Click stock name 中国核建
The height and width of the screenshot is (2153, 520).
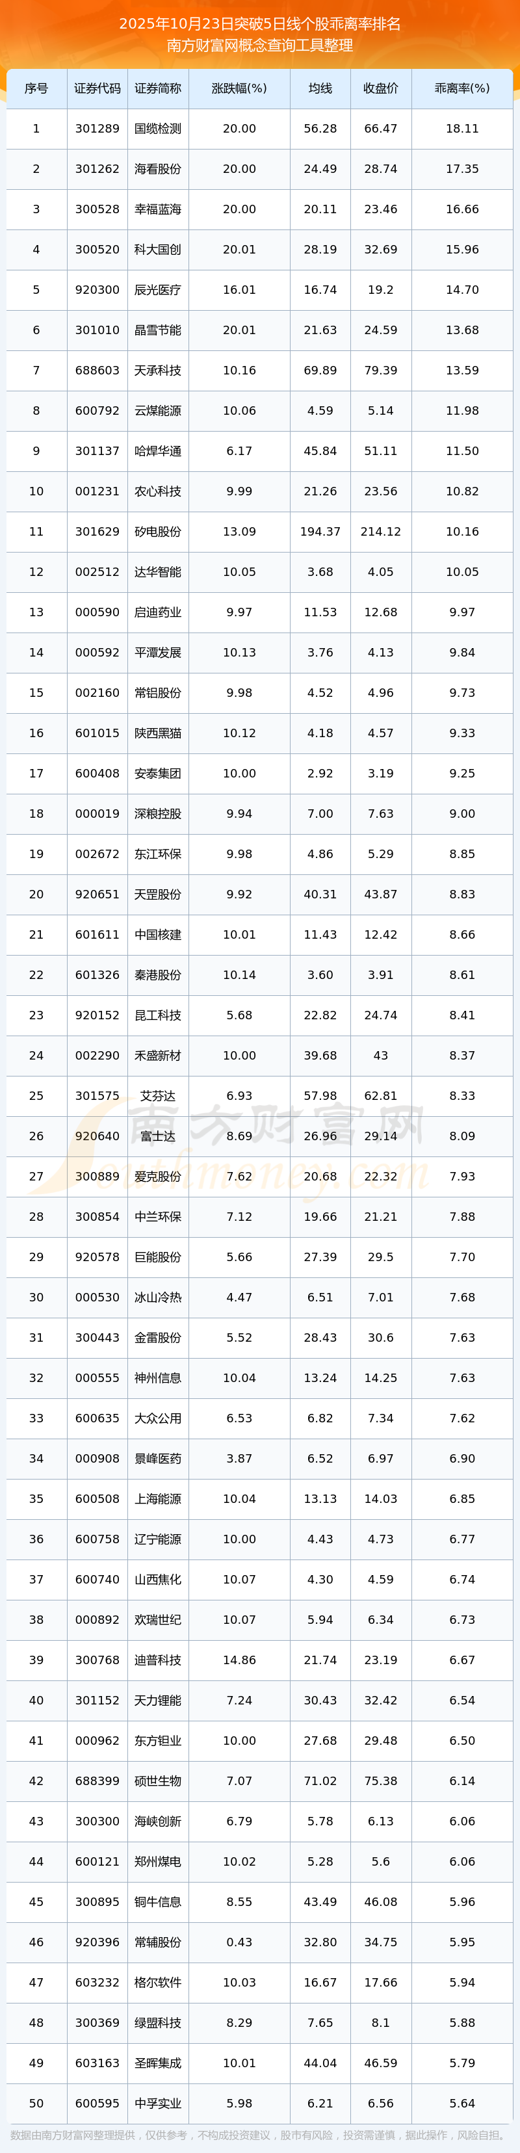[158, 934]
